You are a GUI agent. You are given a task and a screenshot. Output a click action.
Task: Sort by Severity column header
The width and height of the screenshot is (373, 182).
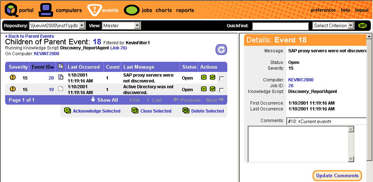coord(18,67)
